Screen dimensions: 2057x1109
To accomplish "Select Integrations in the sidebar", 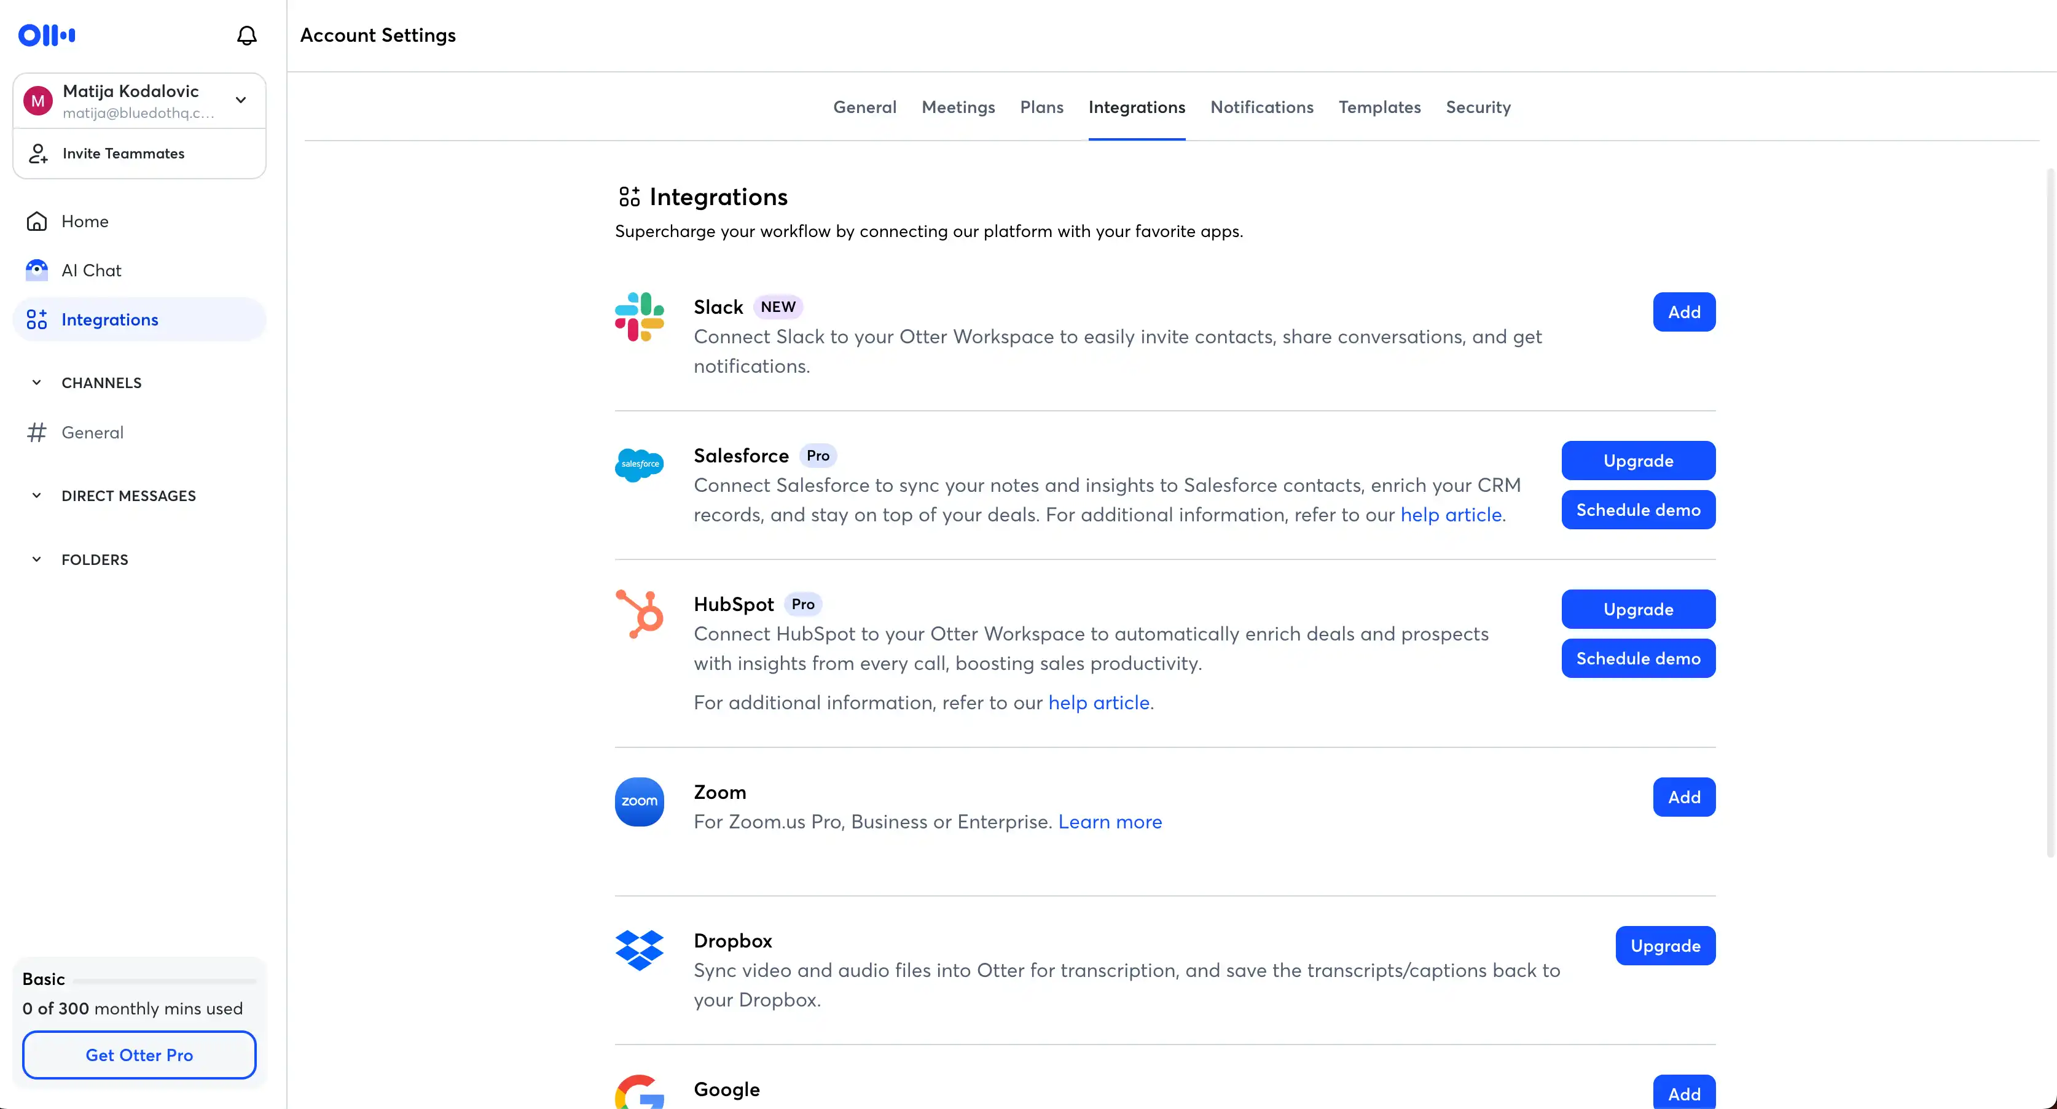I will tap(109, 319).
